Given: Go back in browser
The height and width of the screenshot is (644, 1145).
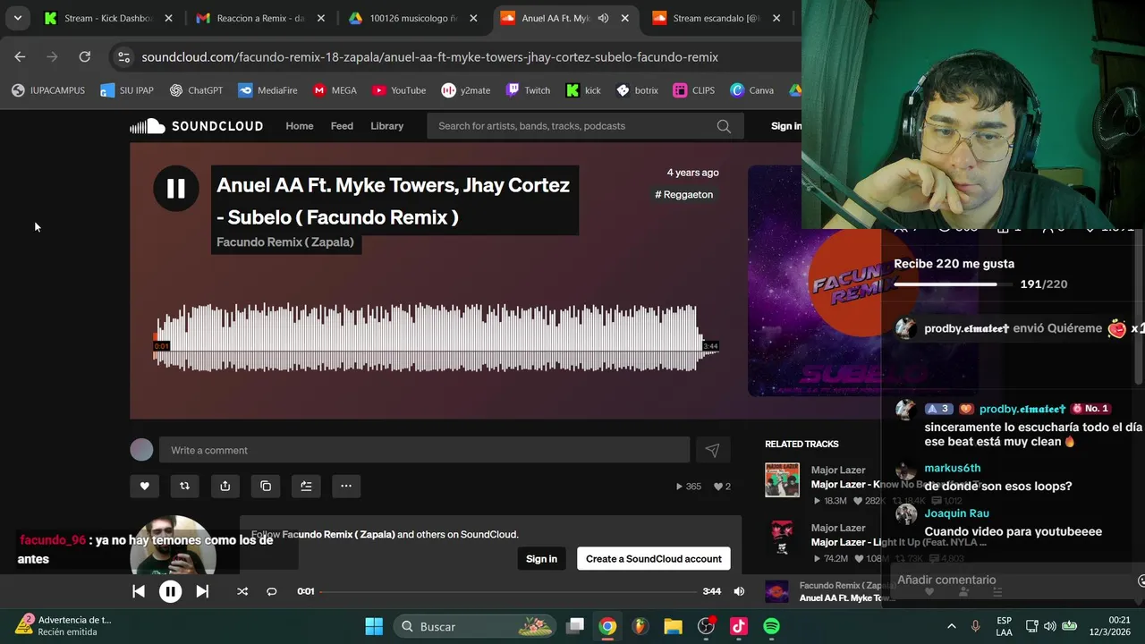Looking at the screenshot, I should coord(20,56).
